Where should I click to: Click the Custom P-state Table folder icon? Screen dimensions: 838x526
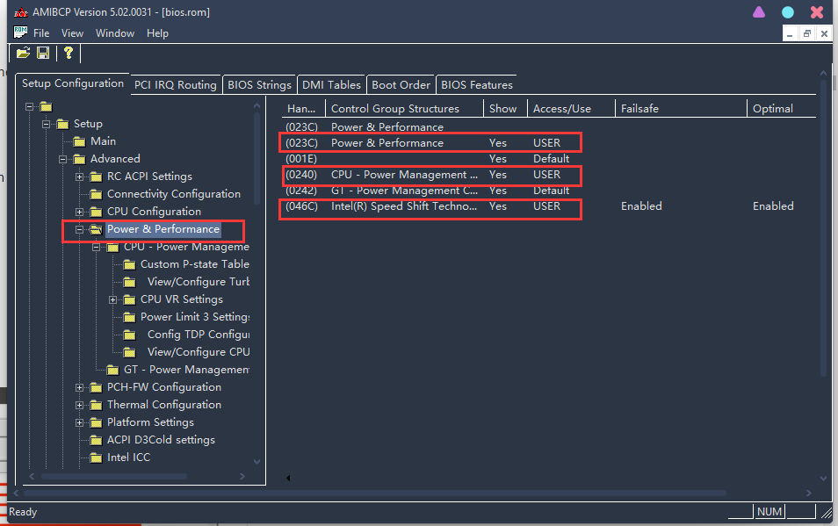129,264
